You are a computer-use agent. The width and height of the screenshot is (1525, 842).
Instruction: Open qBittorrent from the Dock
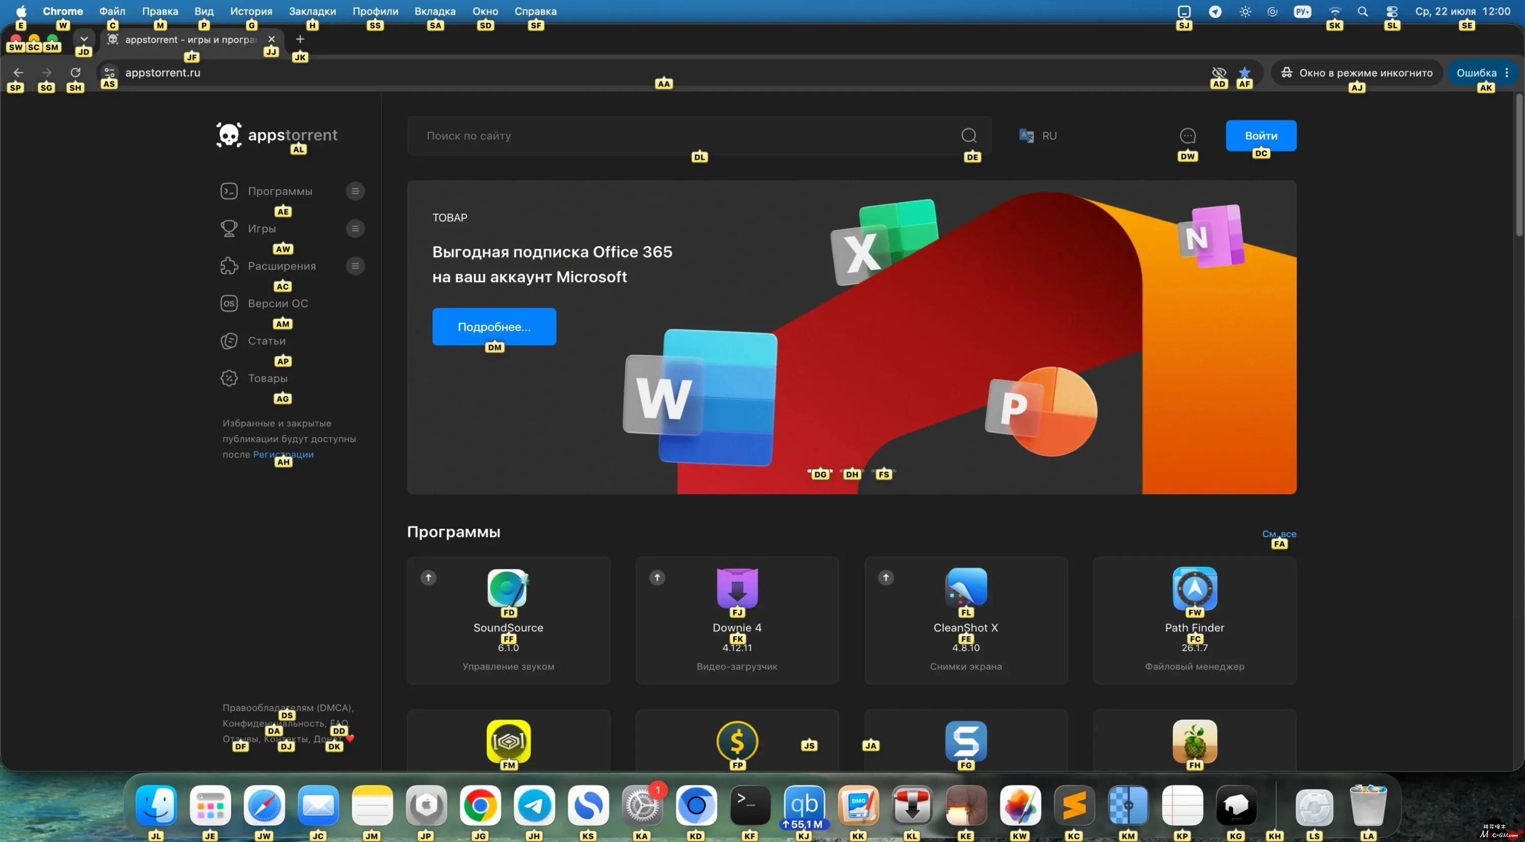pyautogui.click(x=804, y=805)
